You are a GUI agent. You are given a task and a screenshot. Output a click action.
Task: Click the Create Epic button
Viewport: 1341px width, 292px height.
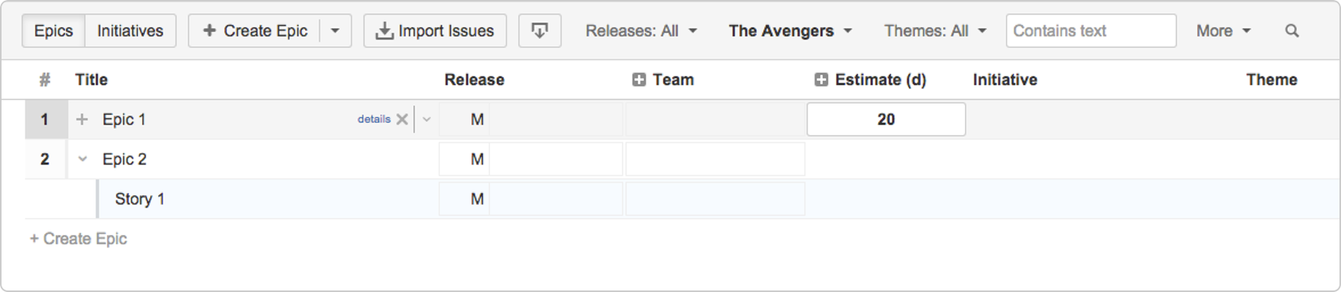pyautogui.click(x=254, y=31)
